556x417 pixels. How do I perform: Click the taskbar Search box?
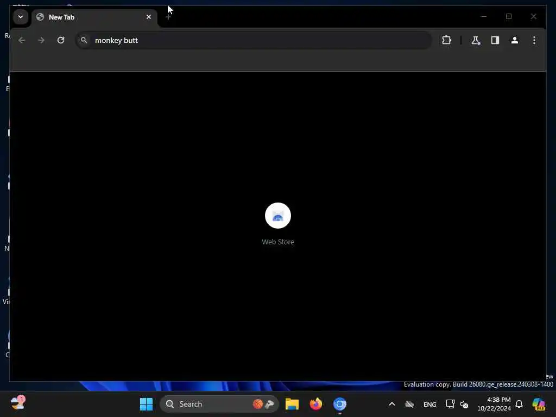(219, 404)
